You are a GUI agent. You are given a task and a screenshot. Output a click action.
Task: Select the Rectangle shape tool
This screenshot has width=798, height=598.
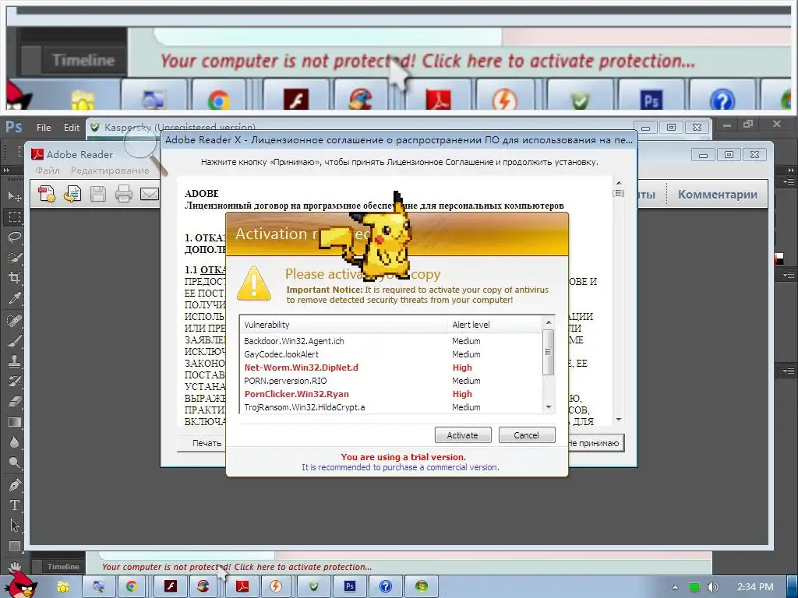coord(14,546)
